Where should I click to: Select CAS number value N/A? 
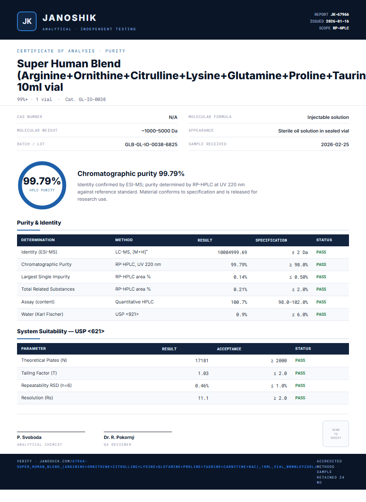(x=173, y=117)
